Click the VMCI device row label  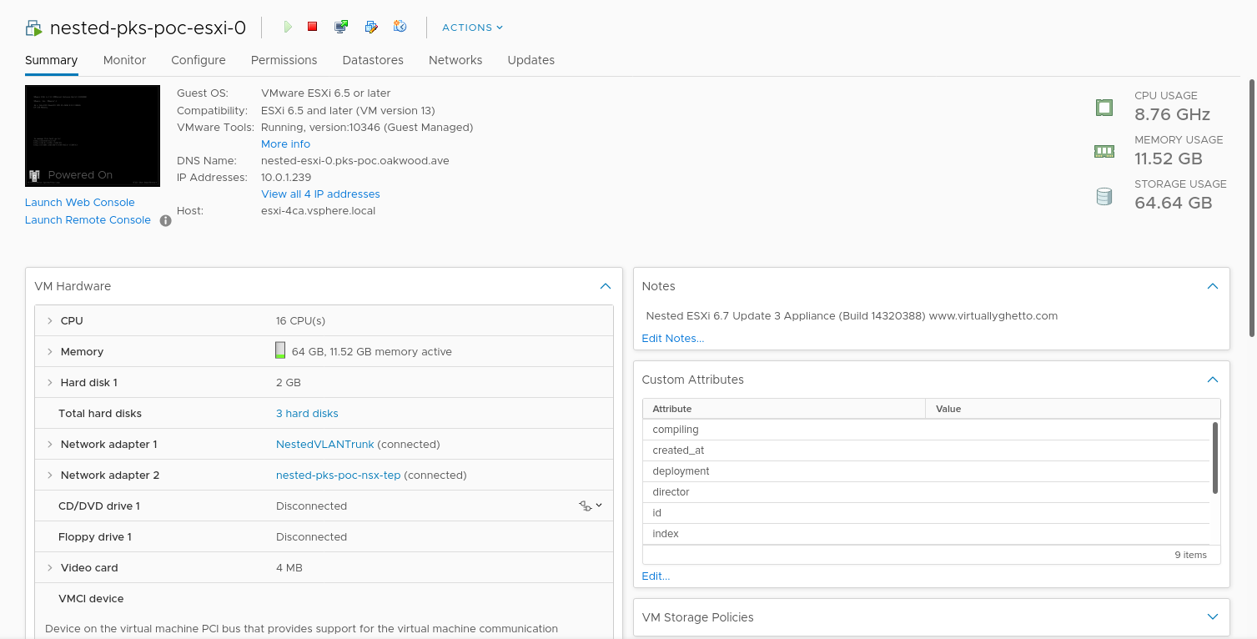[91, 599]
